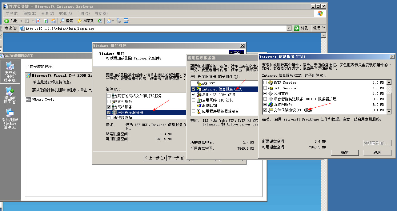Check the 索引服务 checkbox
The image size is (397, 211).
109,101
